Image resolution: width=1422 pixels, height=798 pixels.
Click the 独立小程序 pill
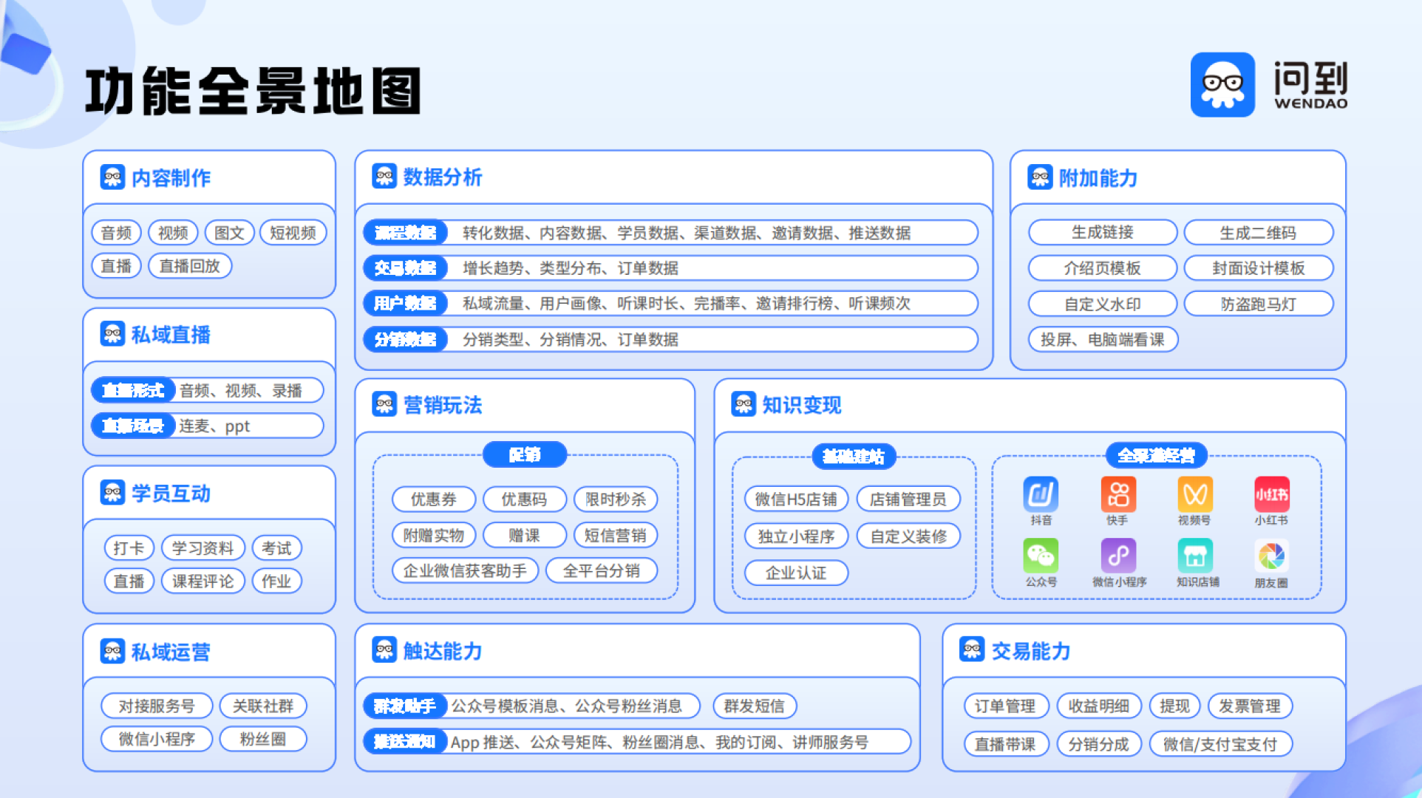tap(796, 536)
